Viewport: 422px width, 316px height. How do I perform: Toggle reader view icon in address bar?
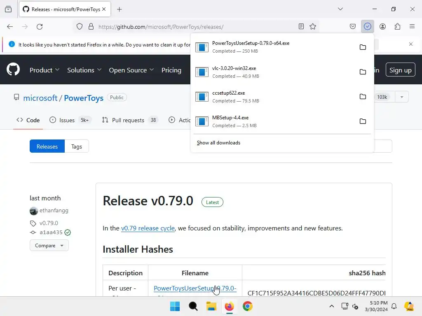(x=301, y=26)
